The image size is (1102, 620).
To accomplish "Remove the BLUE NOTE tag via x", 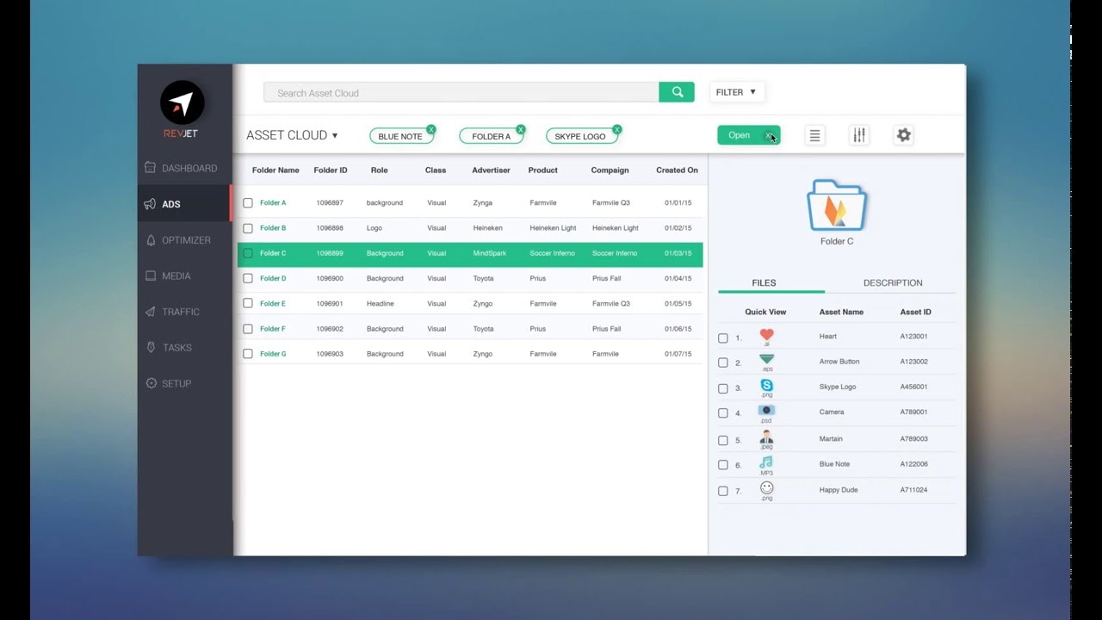I will (431, 129).
